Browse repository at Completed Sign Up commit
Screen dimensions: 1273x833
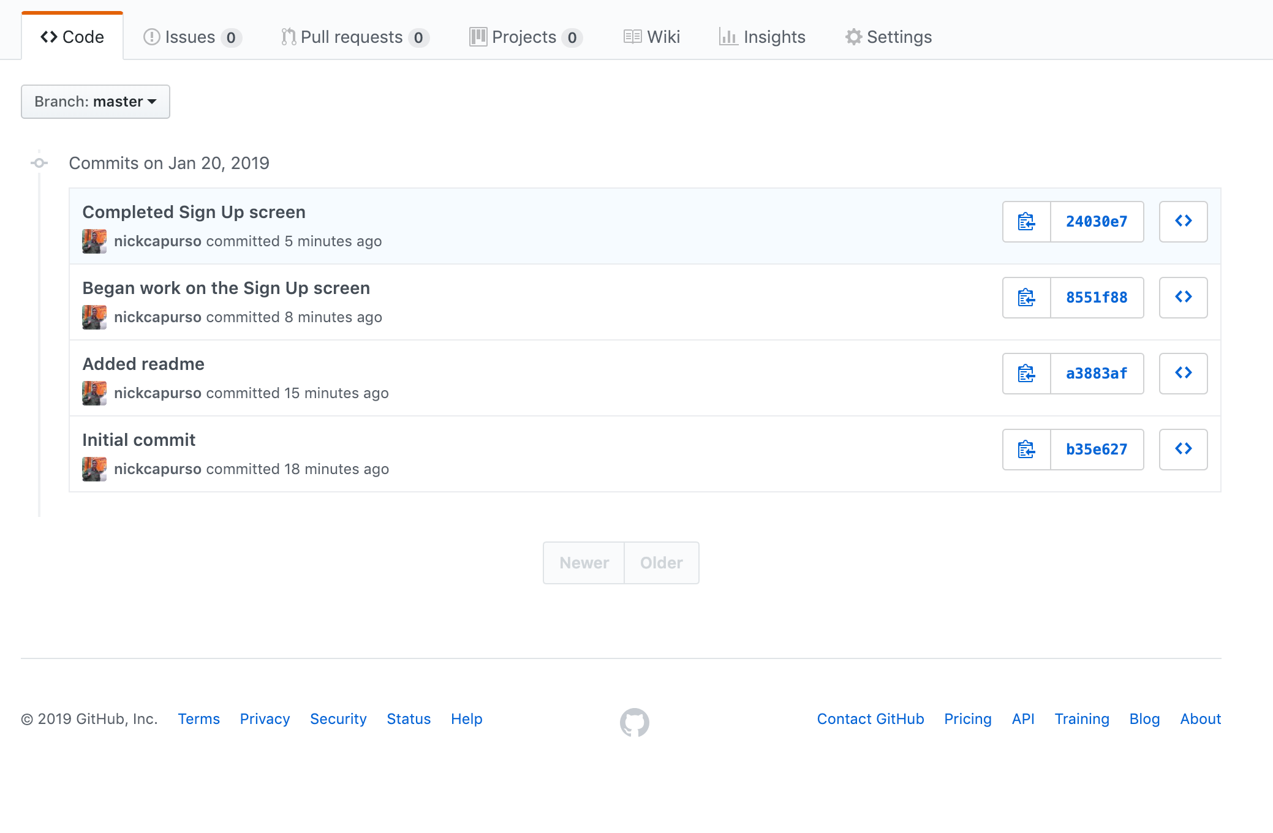pos(1183,222)
